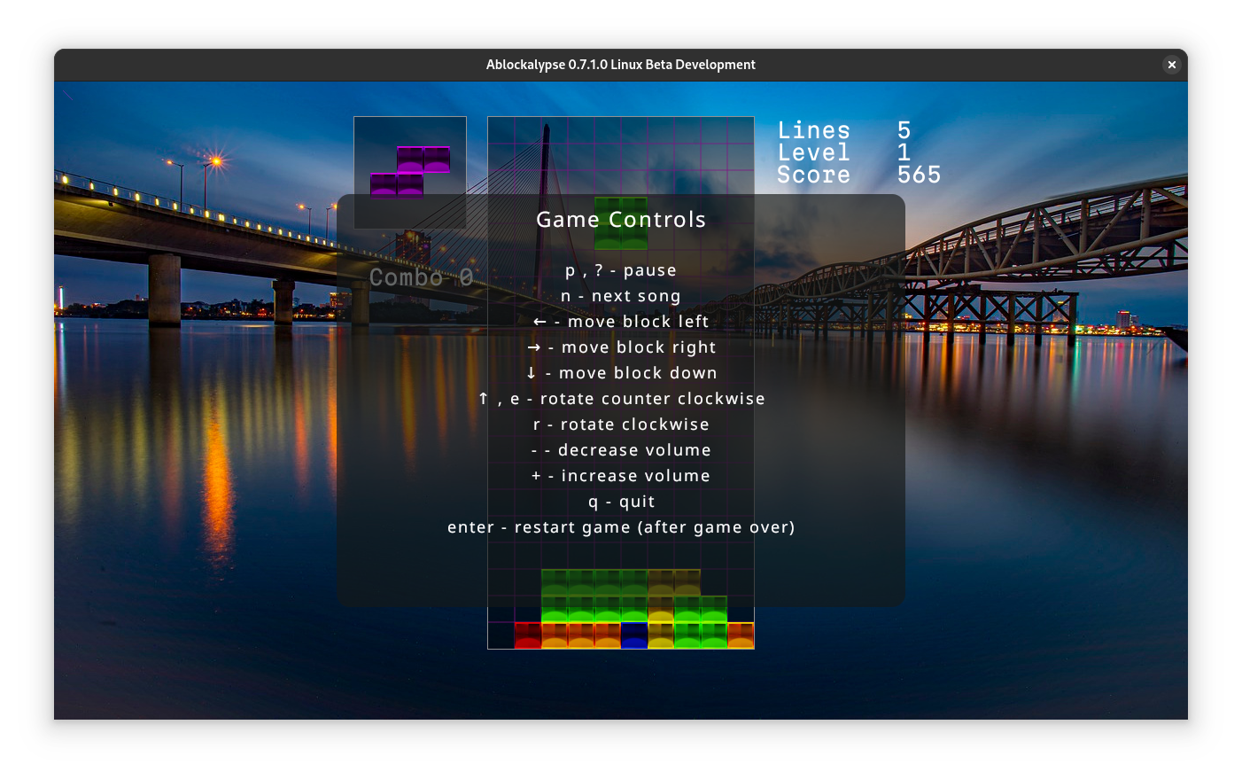Click the "r - rotate clockwise" line
The height and width of the screenshot is (779, 1242).
(621, 425)
